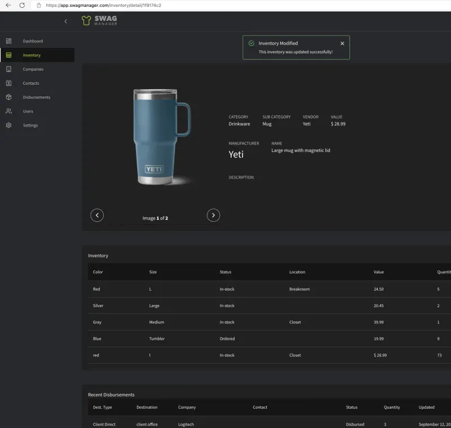Collapse the sidebar with the chevron arrow
Screen dimensions: 451x428
point(65,21)
